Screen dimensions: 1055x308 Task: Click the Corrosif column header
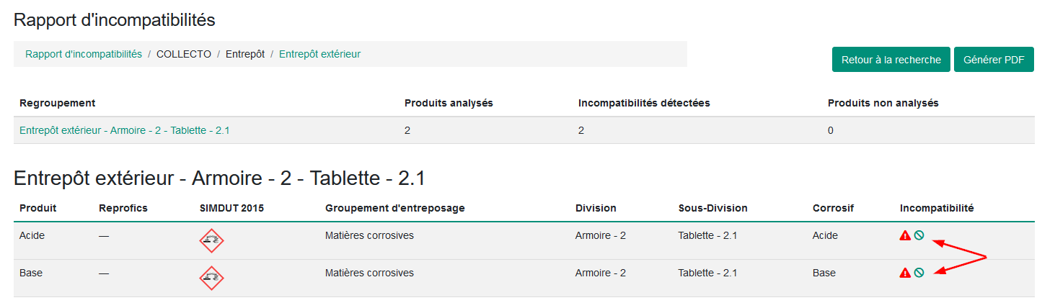click(x=833, y=208)
